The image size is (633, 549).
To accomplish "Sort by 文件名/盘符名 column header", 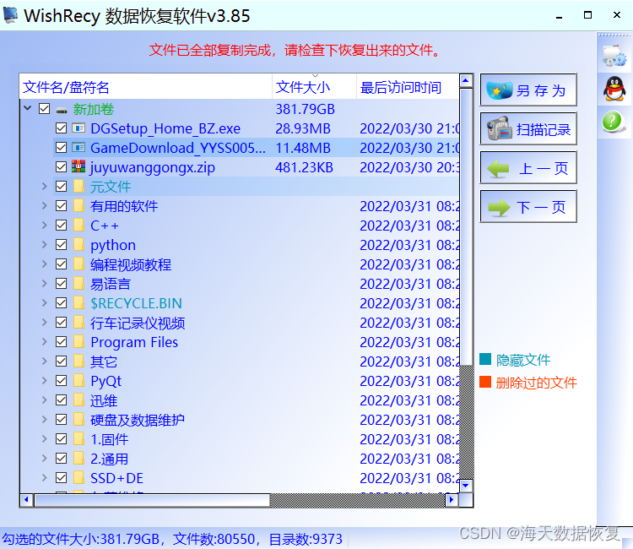I will pyautogui.click(x=146, y=87).
